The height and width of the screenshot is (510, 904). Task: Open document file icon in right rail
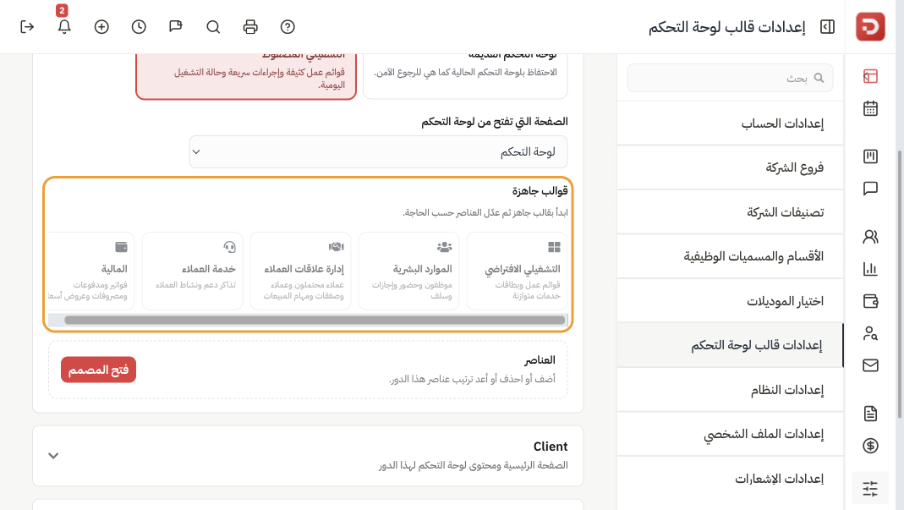(x=870, y=413)
